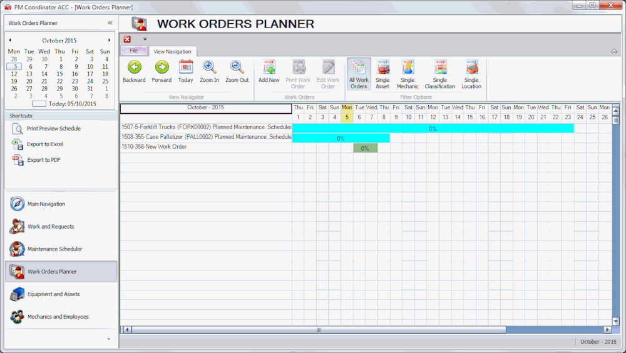
Task: Click the Backward navigation arrow icon
Action: point(134,67)
